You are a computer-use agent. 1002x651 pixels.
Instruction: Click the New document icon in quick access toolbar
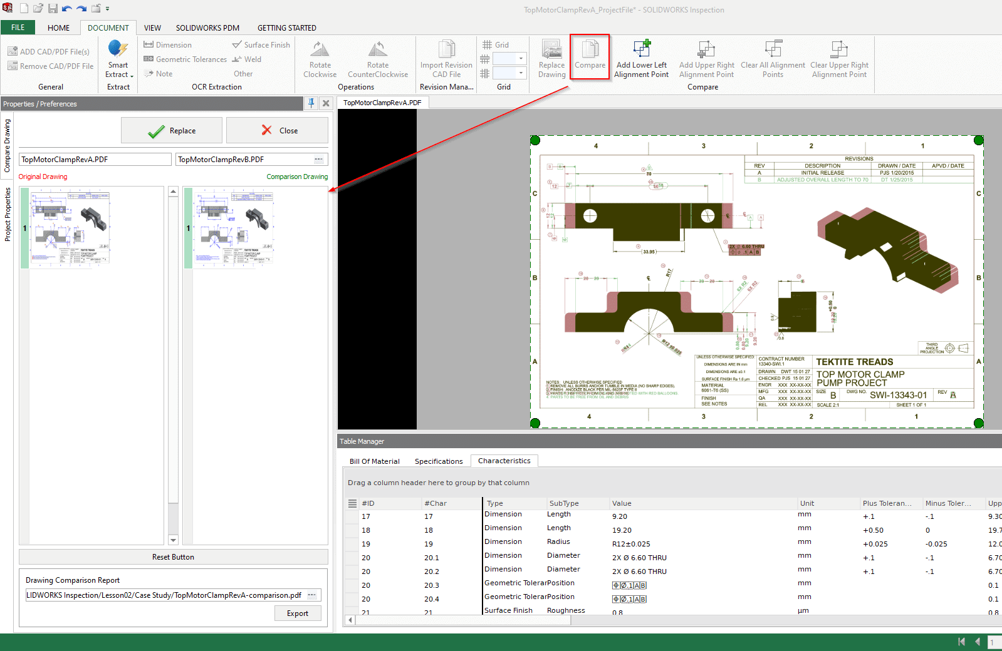pos(24,8)
